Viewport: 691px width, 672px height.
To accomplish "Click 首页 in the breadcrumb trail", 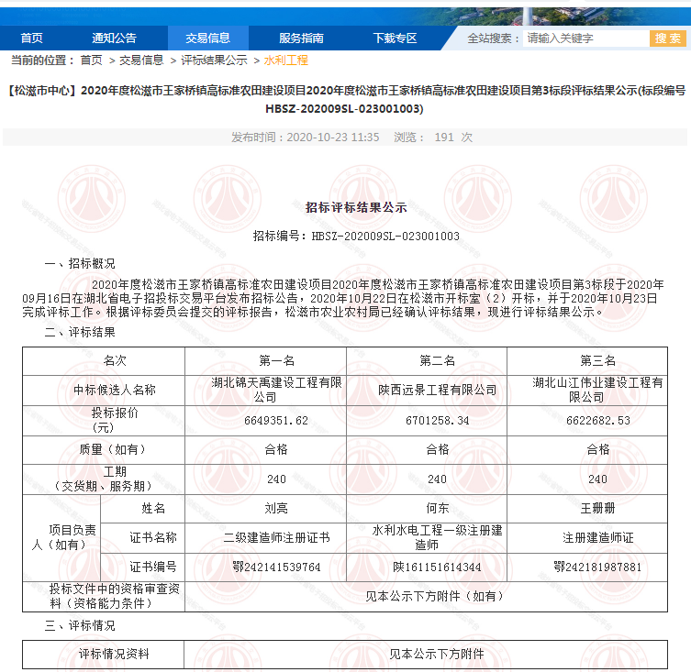I will click(x=91, y=61).
